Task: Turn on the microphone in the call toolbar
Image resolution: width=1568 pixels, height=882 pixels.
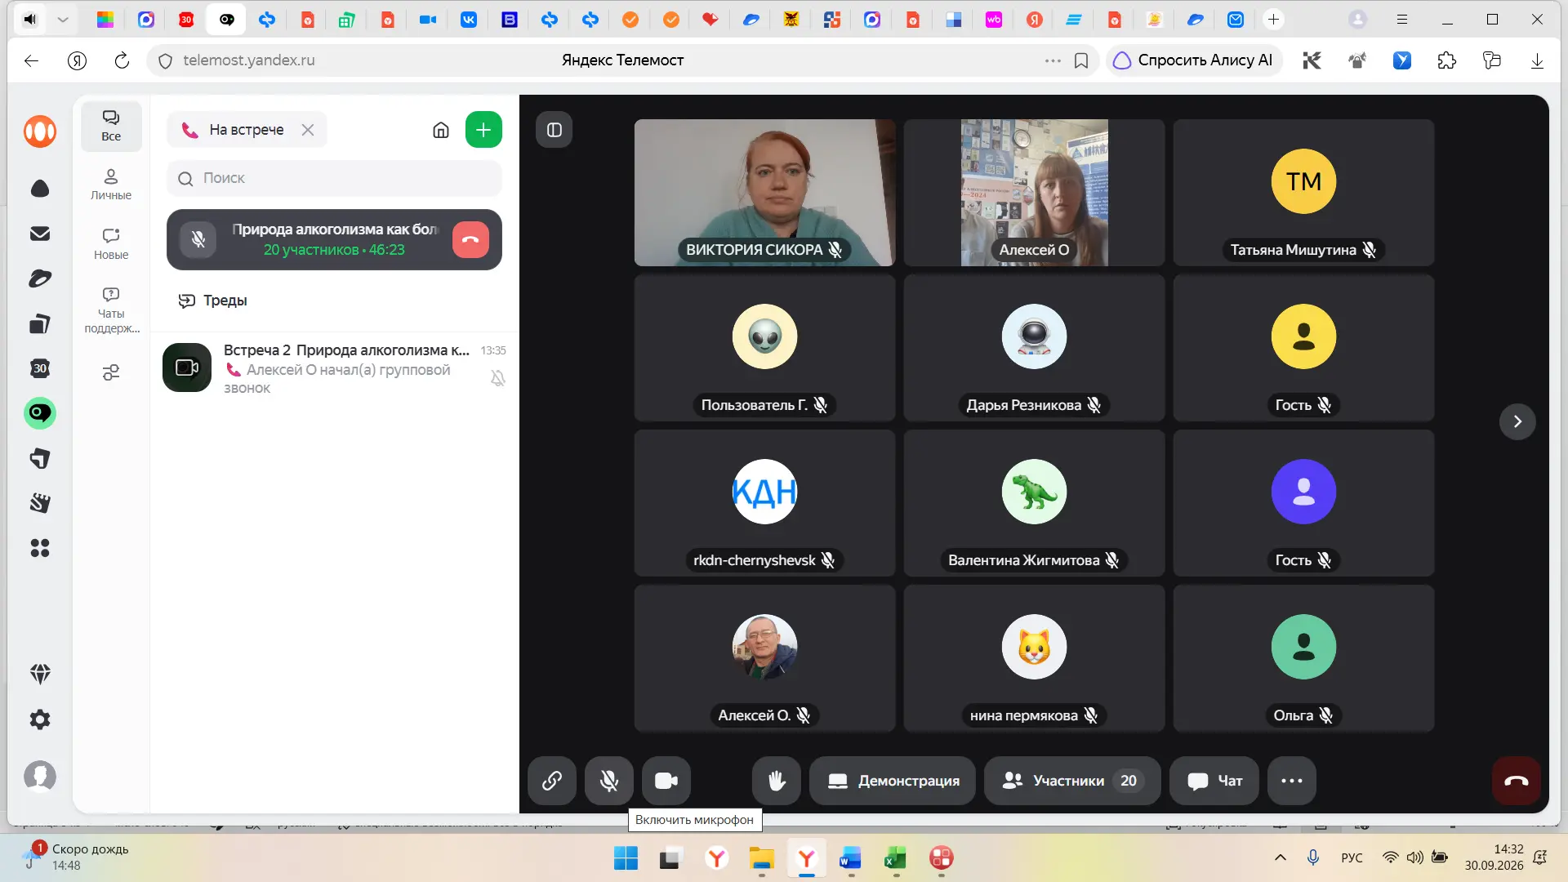Action: [x=609, y=781]
